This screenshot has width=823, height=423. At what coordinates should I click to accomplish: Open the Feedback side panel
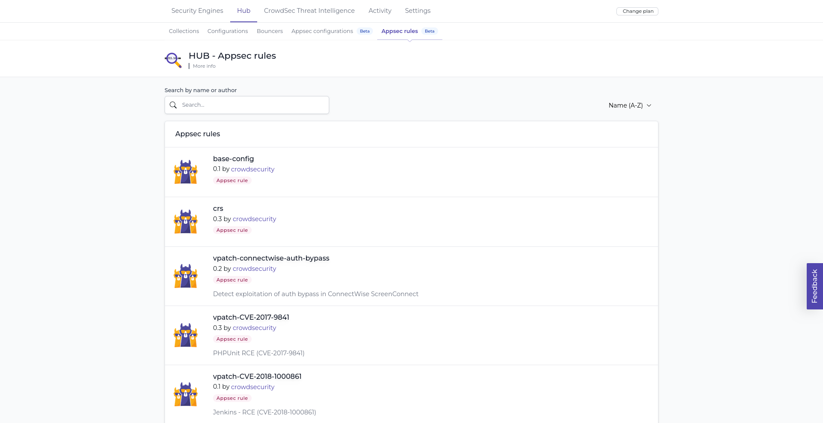[814, 286]
